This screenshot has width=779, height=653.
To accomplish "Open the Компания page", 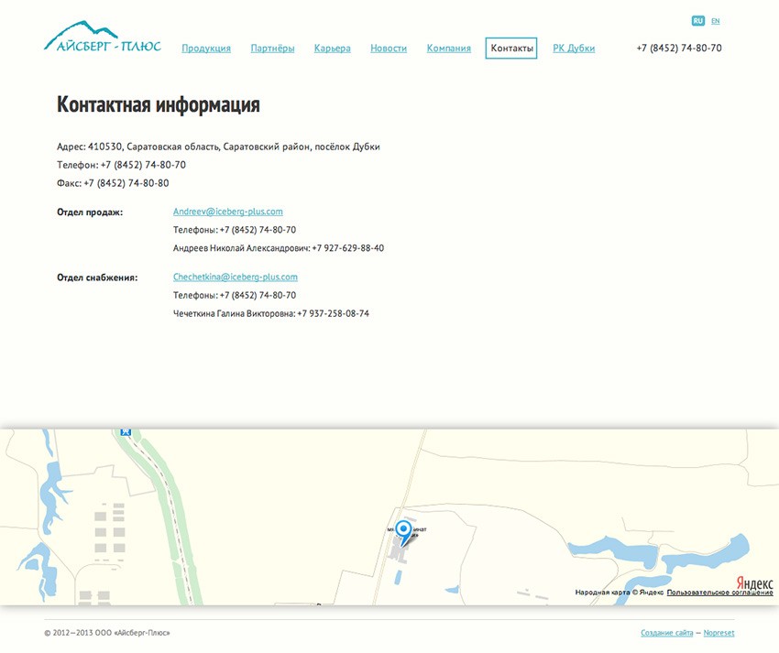I will (x=448, y=49).
